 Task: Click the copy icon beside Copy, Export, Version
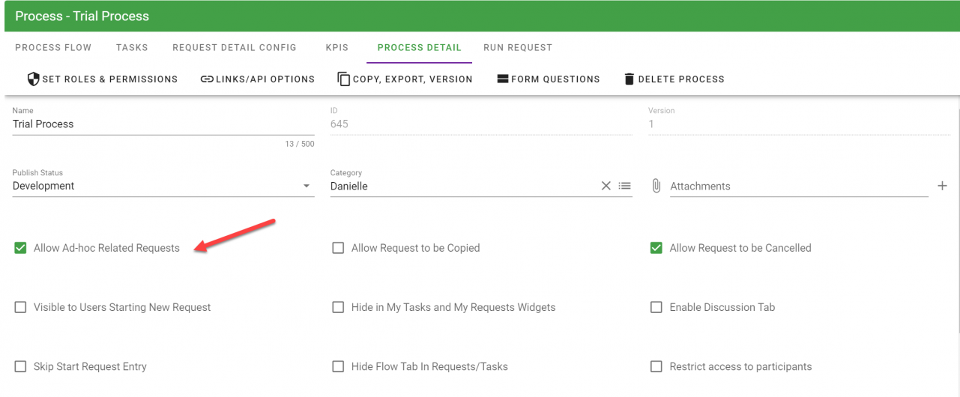pos(344,79)
